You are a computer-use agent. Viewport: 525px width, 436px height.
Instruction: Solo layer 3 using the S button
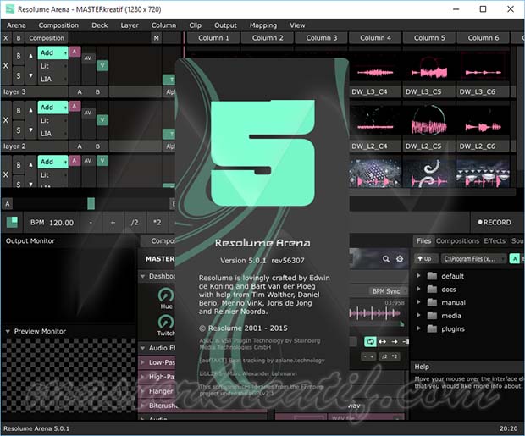[x=19, y=75]
